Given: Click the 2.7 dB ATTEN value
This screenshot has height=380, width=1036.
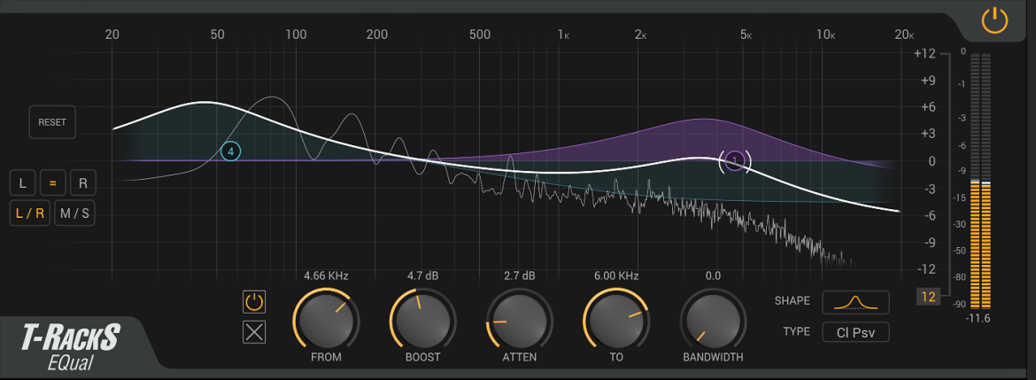Looking at the screenshot, I should (519, 275).
